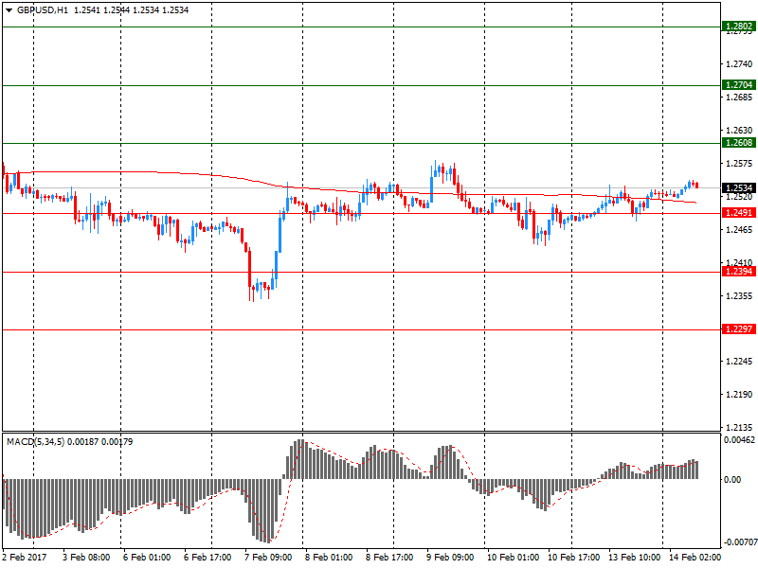Select the 1.2608 green resistance level label
758x568 pixels.
(739, 143)
